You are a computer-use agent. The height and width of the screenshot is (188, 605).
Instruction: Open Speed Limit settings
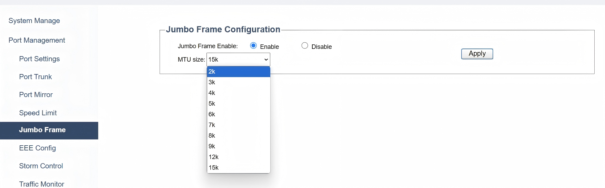(x=38, y=113)
